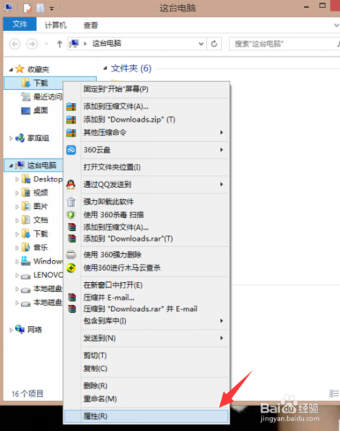The image size is (340, 431).
Task: Click the trash icon for 强力卸载此软件
Action: [71, 202]
